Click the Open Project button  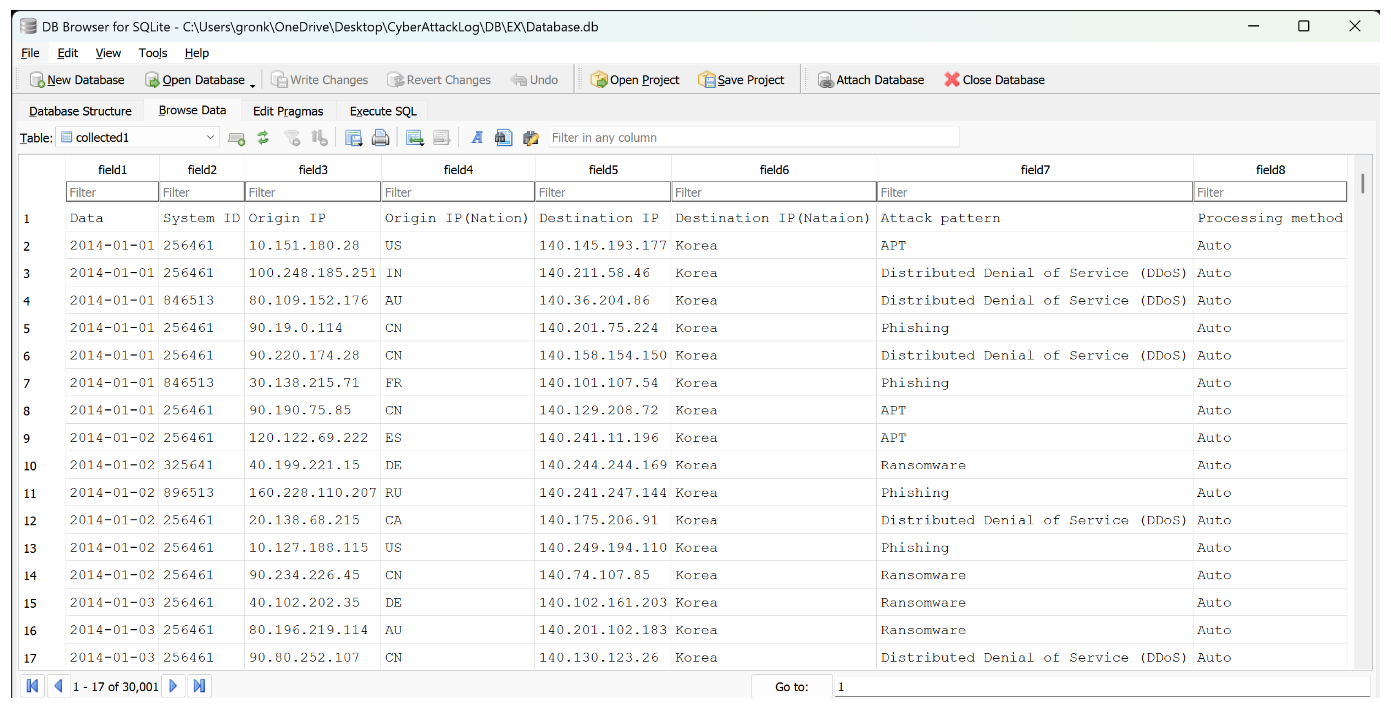pos(634,80)
